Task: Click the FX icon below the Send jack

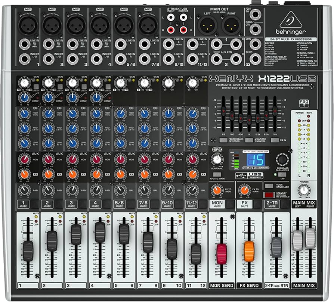Action: (x=248, y=64)
